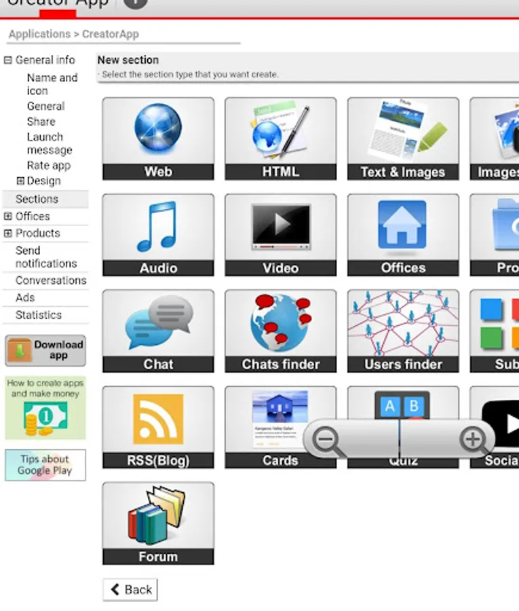The image size is (519, 611).
Task: Zoom in with the plus magnifier
Action: pyautogui.click(x=473, y=441)
